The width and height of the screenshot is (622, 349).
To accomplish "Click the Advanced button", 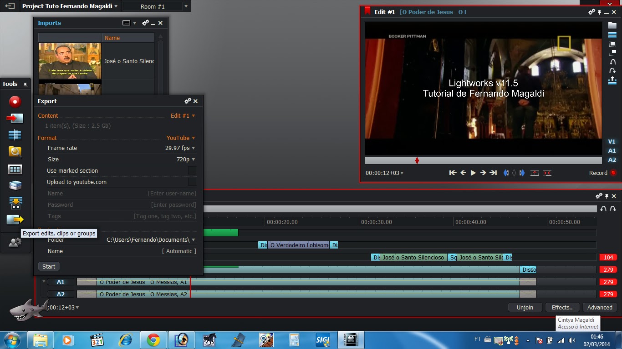I will click(x=600, y=307).
